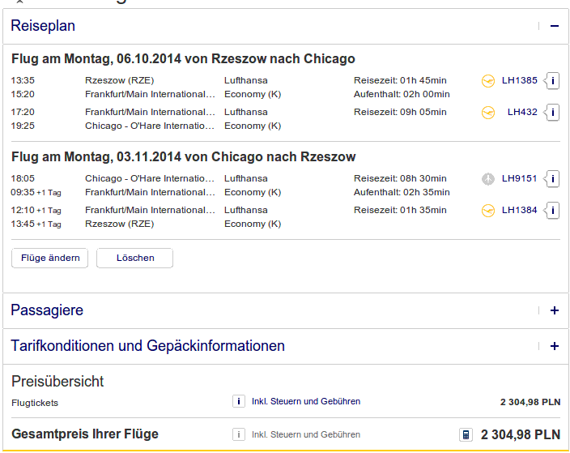The image size is (570, 453).
Task: Click Lufthansa crane logo beside LH1384
Action: (x=488, y=211)
